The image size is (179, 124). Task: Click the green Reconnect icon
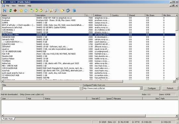click(x=11, y=11)
